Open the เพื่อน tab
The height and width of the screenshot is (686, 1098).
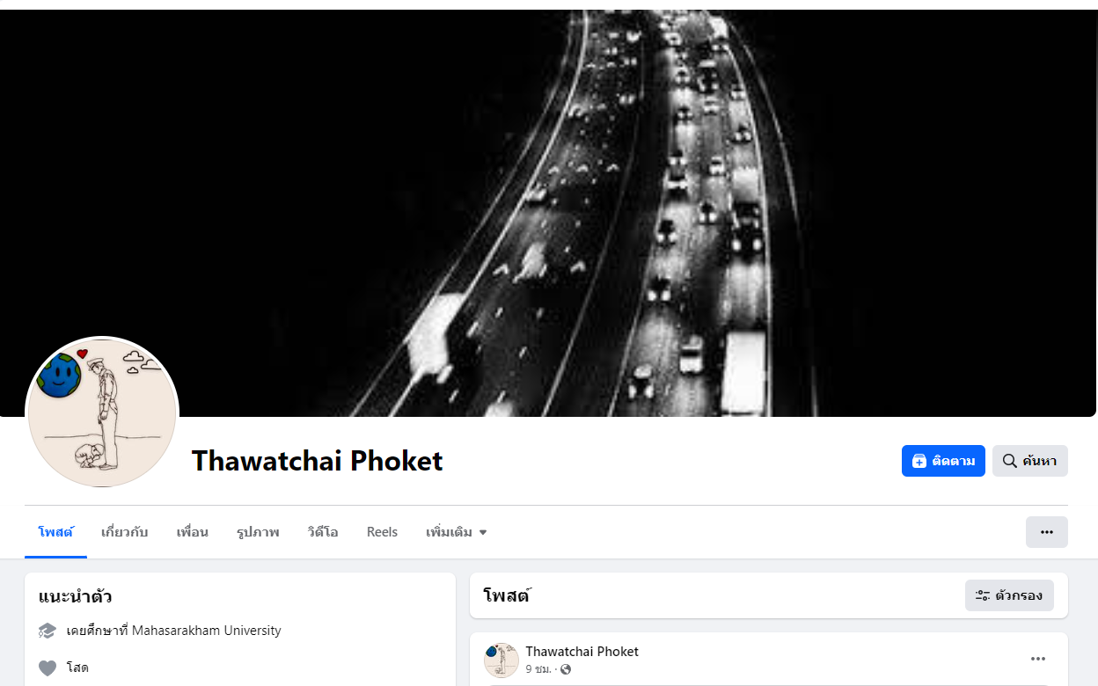click(192, 532)
